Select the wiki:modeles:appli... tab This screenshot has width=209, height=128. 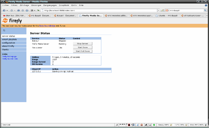coord(142,16)
